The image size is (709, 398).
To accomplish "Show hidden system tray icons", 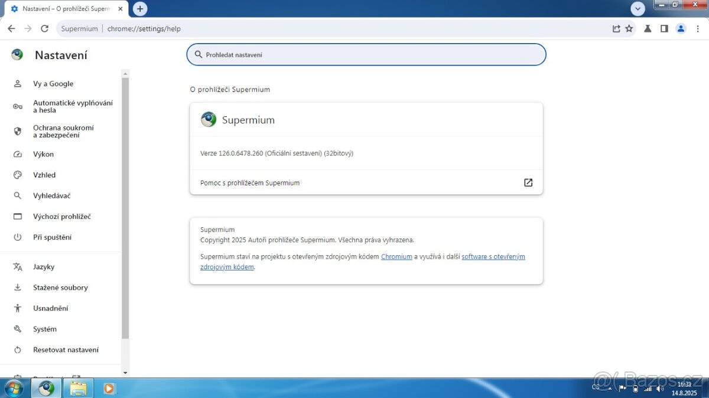I will coord(611,388).
